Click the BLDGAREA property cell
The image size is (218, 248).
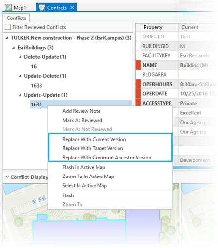(x=160, y=74)
